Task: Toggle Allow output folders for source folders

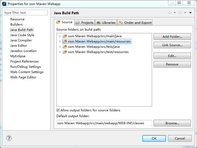Action: 58,110
